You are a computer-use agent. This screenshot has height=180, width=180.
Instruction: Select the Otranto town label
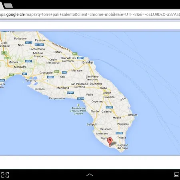(x=132, y=115)
